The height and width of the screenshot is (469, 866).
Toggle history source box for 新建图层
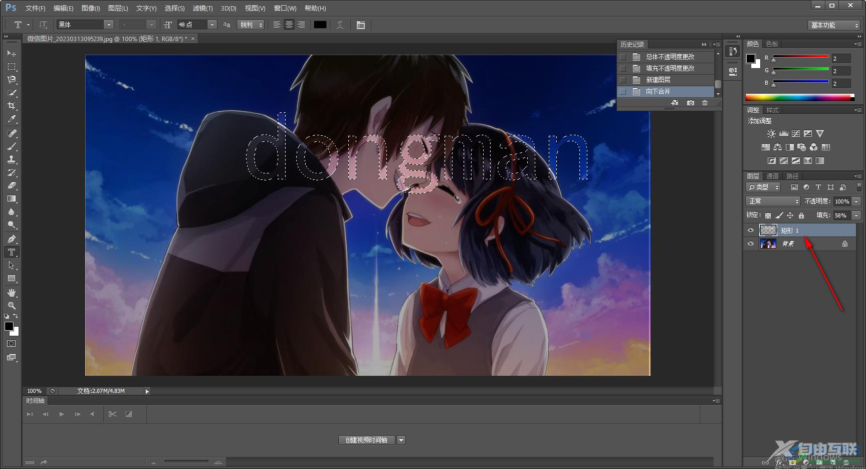coord(623,80)
